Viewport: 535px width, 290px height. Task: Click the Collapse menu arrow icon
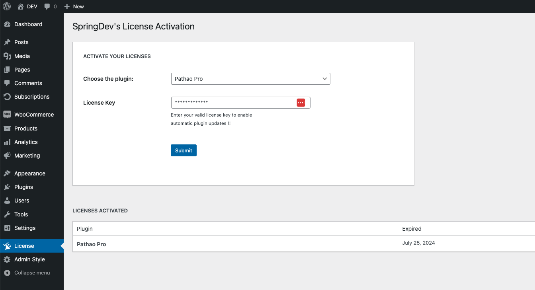(x=7, y=273)
